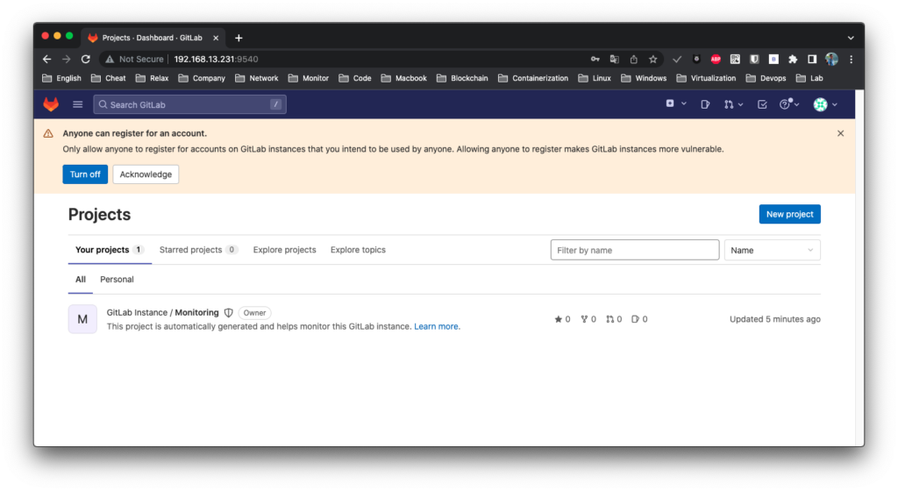The image size is (898, 491).
Task: Toggle the browser side panel icon
Action: pos(812,59)
